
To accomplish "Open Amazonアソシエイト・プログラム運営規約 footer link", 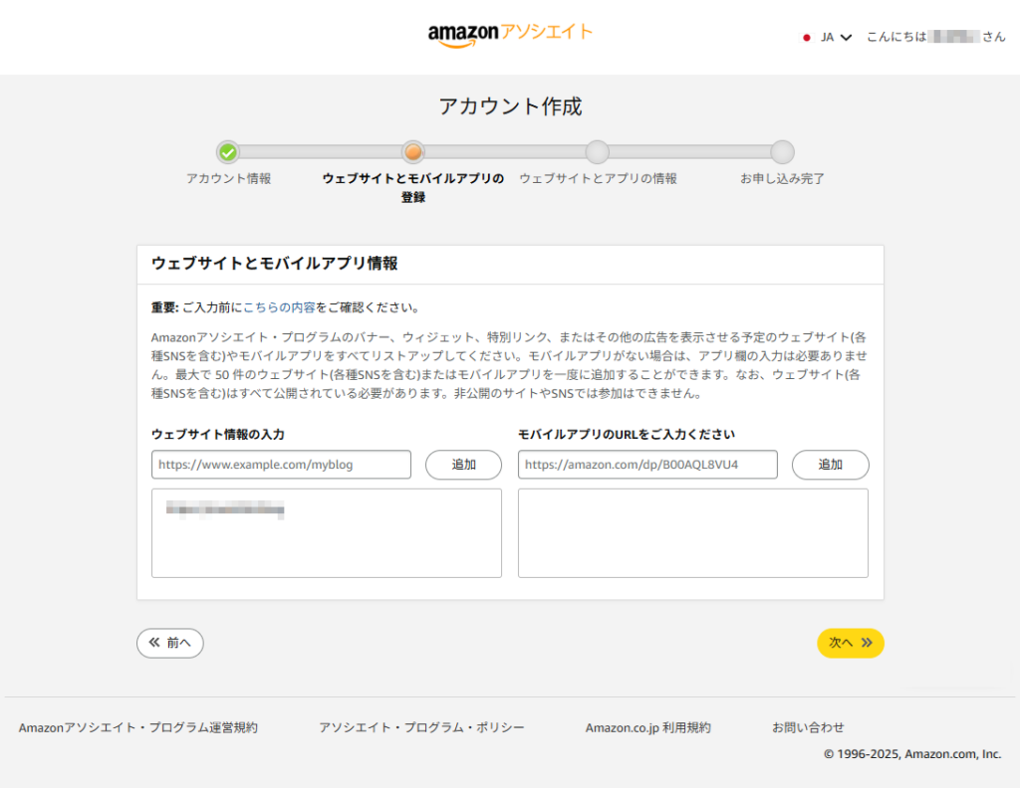I will tap(137, 727).
